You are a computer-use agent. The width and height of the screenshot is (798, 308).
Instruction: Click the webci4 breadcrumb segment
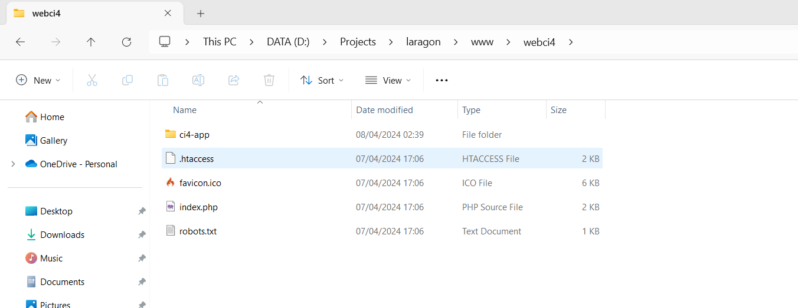coord(539,42)
